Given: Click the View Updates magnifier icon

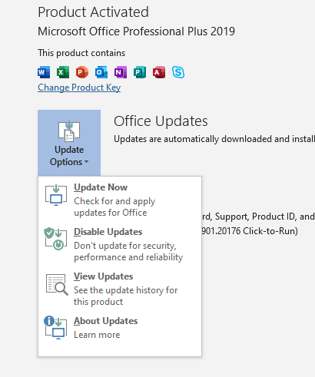Looking at the screenshot, I should pyautogui.click(x=57, y=284).
